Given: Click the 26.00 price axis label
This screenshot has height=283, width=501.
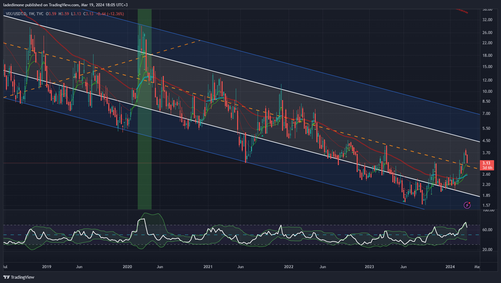Looking at the screenshot, I should 487,33.
